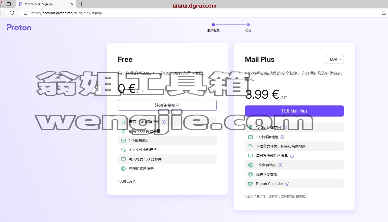Click the Proton logo
The height and width of the screenshot is (222, 388).
coord(19,27)
